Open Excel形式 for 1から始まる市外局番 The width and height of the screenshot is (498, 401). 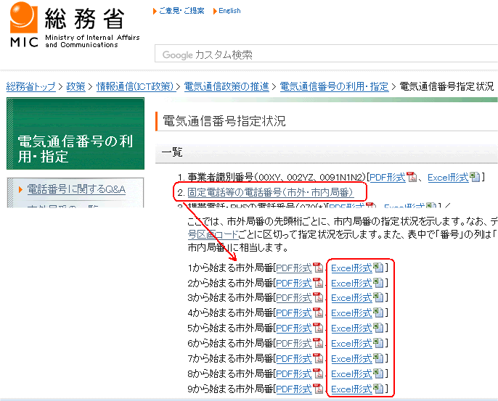click(351, 268)
